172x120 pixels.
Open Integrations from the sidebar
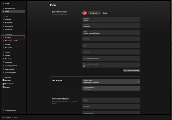coord(9,26)
